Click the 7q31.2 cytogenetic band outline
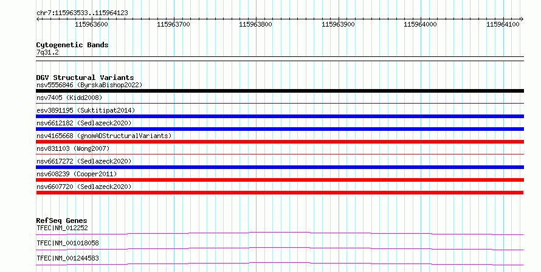Screen dimensions: 541x272 [280, 59]
